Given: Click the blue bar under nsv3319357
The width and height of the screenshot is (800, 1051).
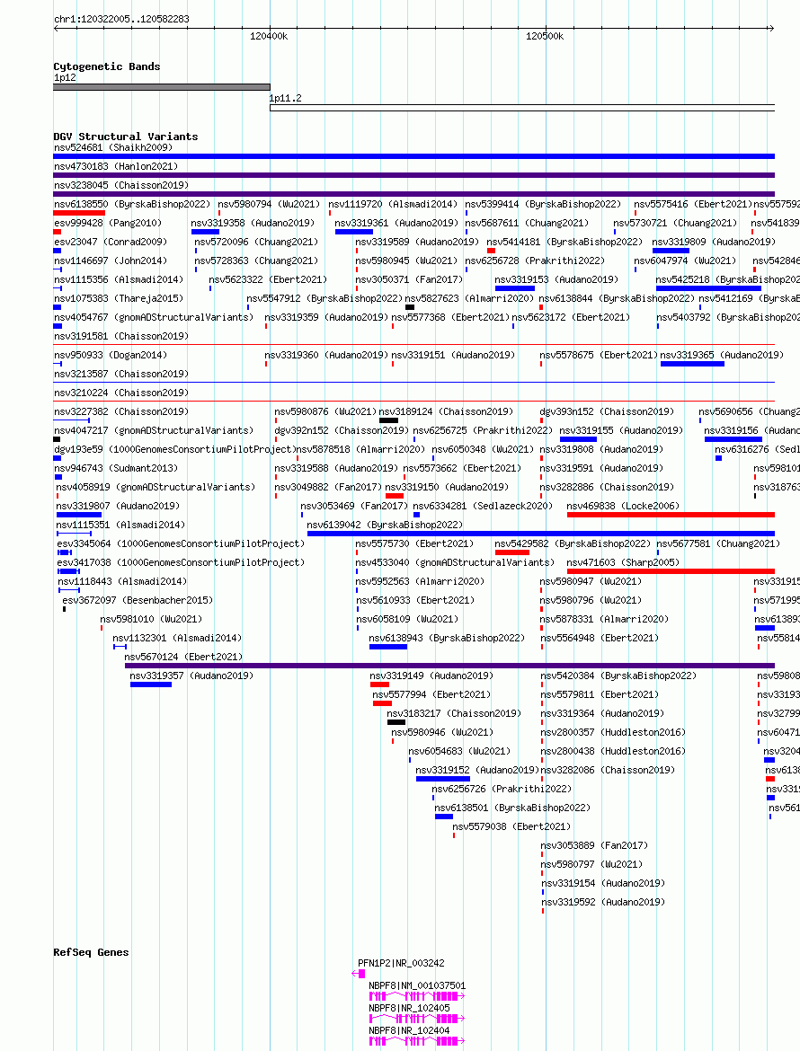Looking at the screenshot, I should tap(151, 684).
